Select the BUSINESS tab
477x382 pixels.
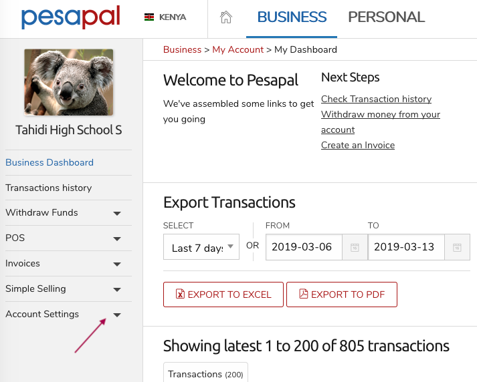(x=292, y=17)
